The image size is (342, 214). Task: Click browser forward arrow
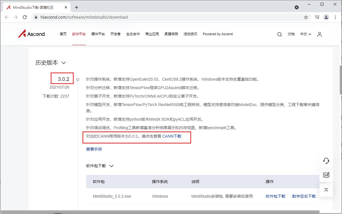click(x=16, y=17)
